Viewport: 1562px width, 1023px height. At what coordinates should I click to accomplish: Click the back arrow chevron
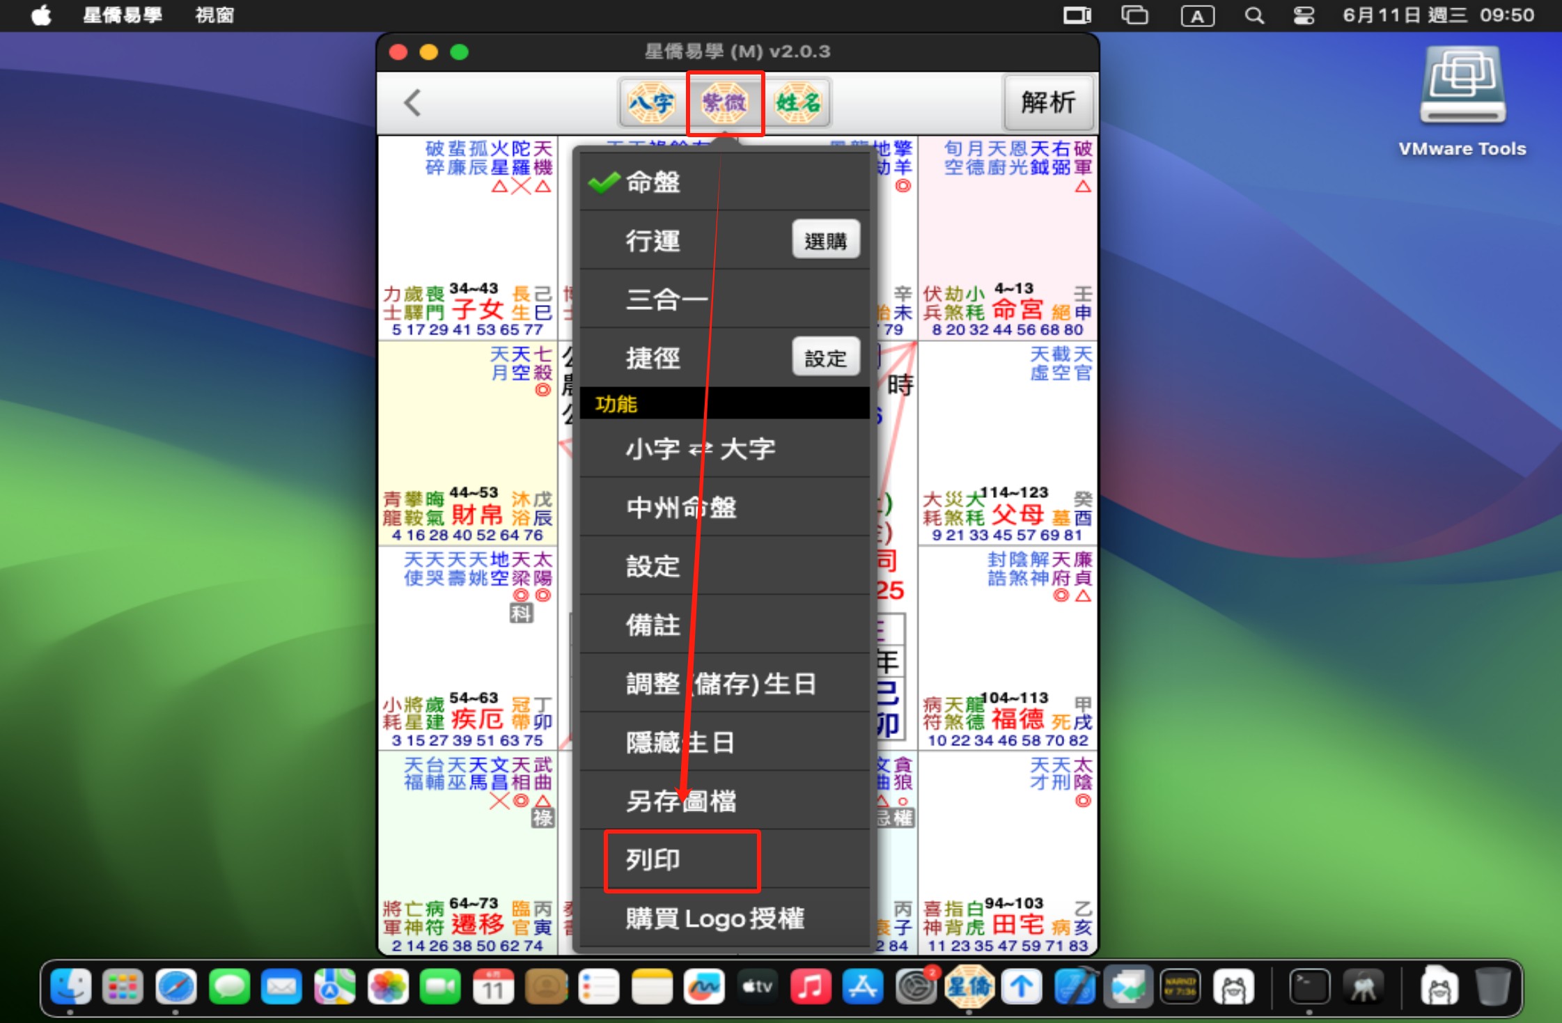coord(412,103)
